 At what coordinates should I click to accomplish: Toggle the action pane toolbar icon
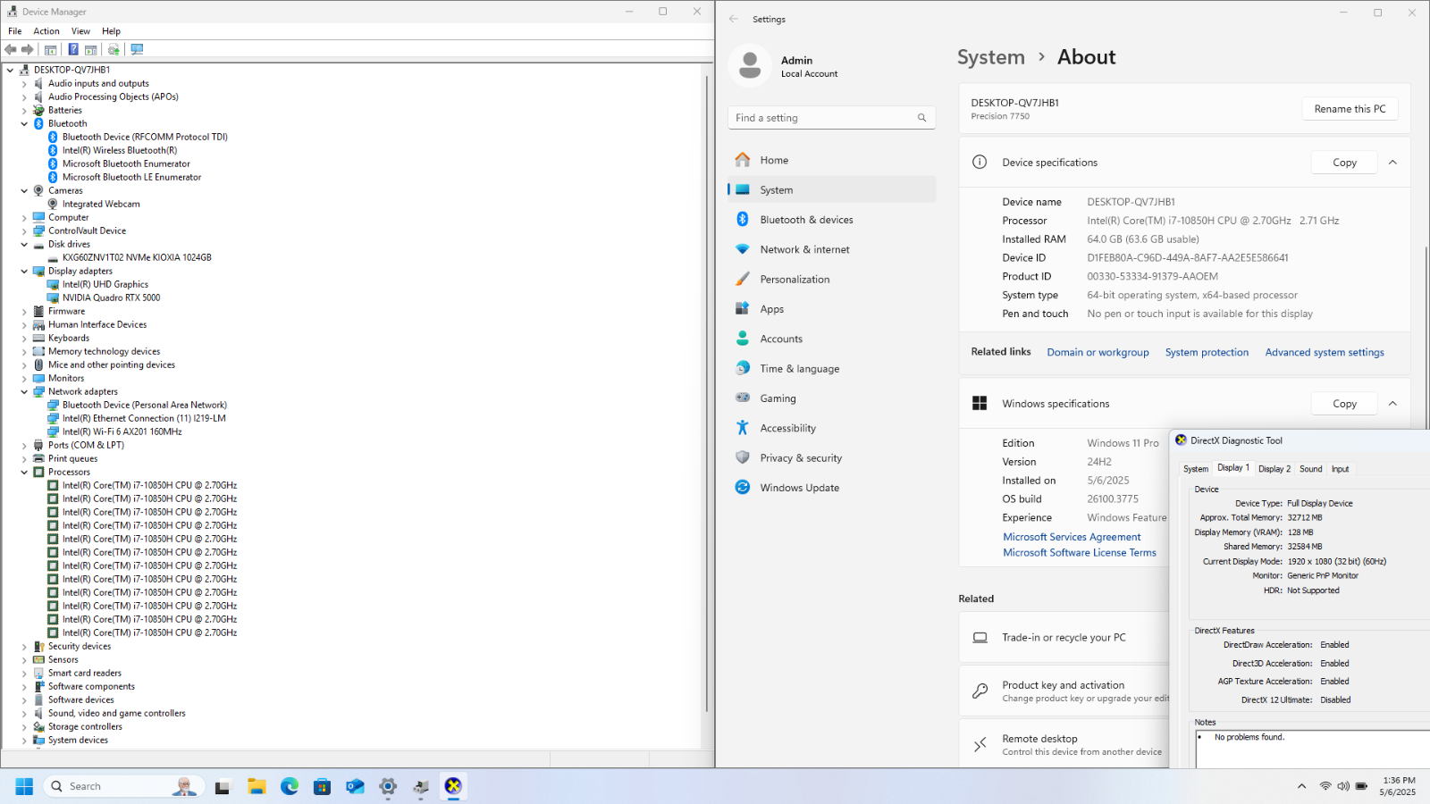91,50
